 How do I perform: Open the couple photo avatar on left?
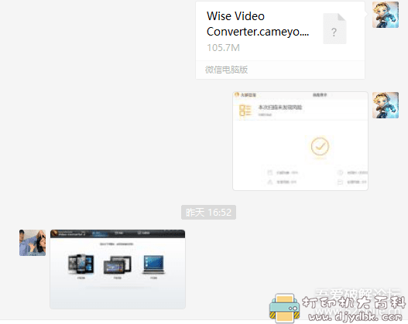(33, 243)
